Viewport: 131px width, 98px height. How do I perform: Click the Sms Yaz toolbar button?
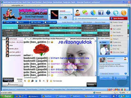(9, 22)
